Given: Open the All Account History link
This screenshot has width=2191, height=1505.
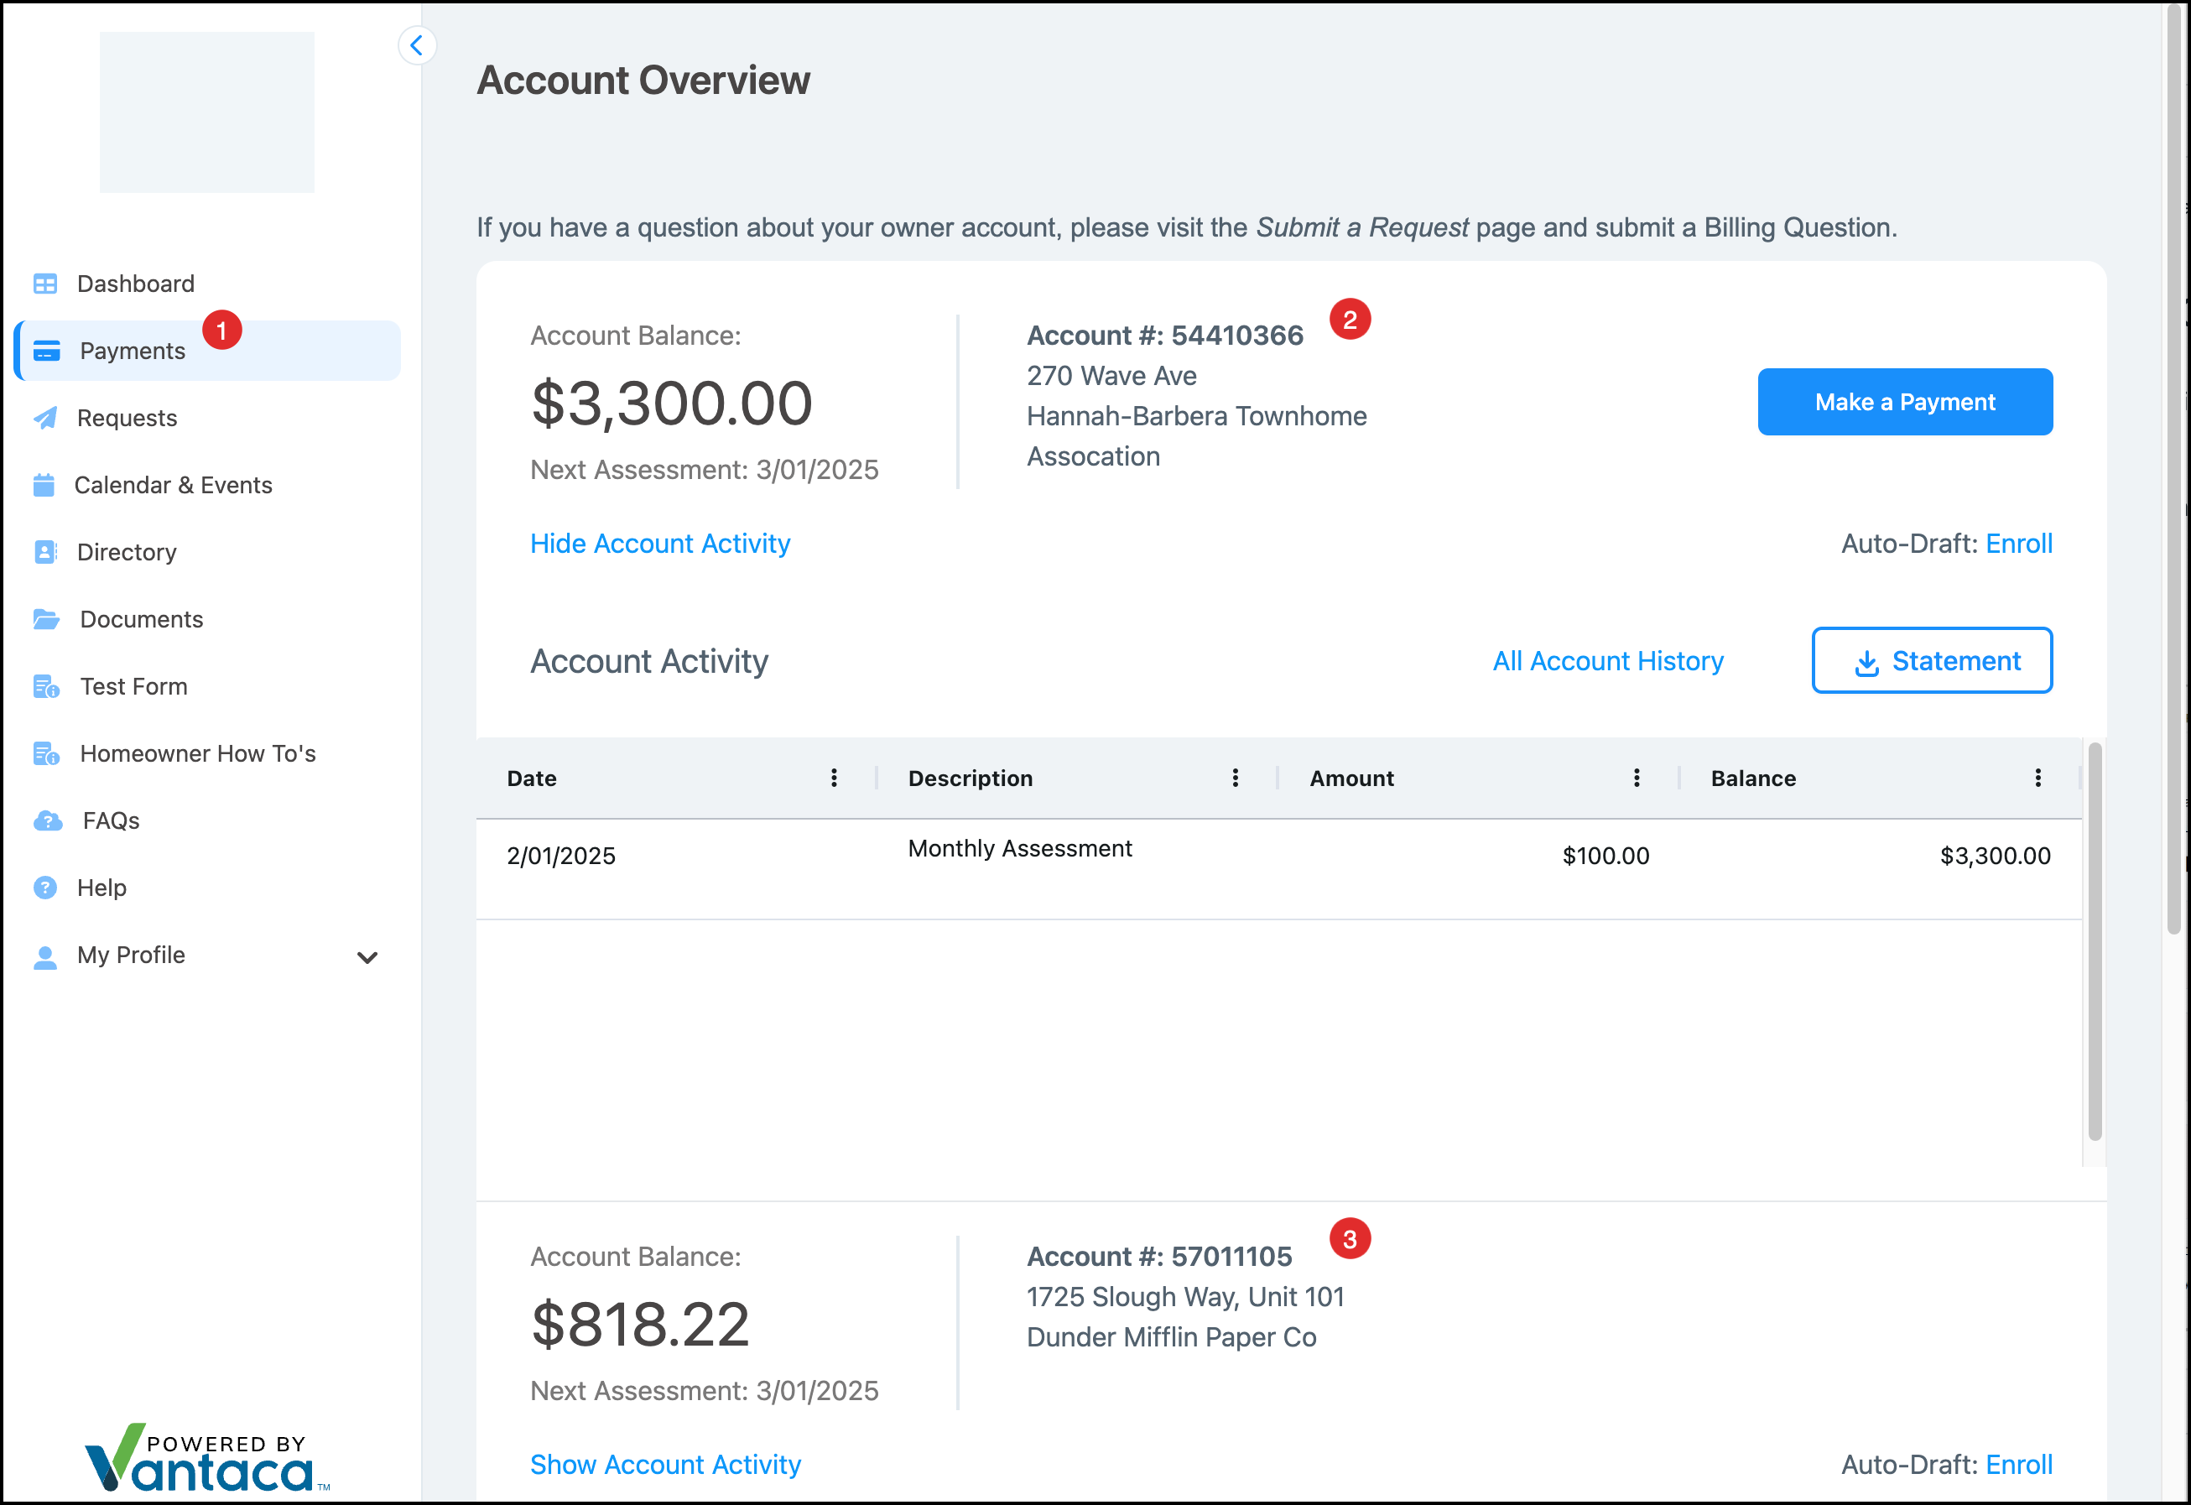Looking at the screenshot, I should [1607, 661].
